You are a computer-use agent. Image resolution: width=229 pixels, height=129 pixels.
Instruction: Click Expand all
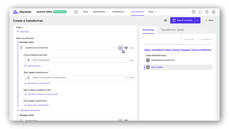tap(187, 39)
